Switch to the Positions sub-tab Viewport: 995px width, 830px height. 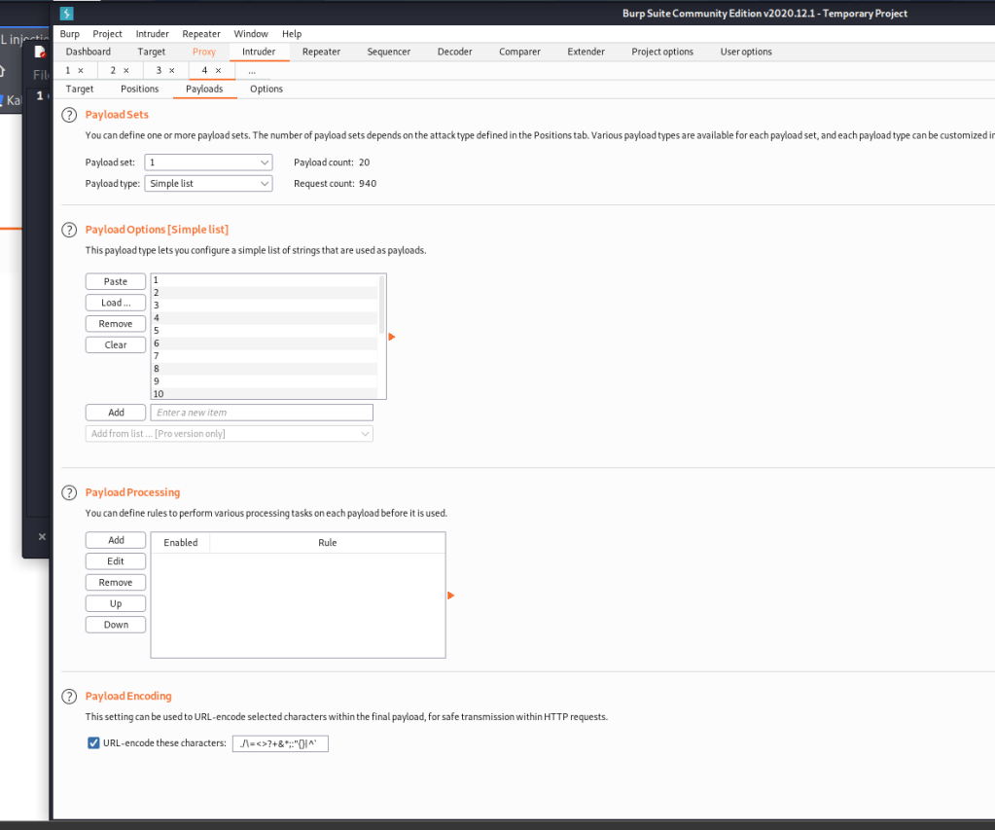tap(139, 89)
